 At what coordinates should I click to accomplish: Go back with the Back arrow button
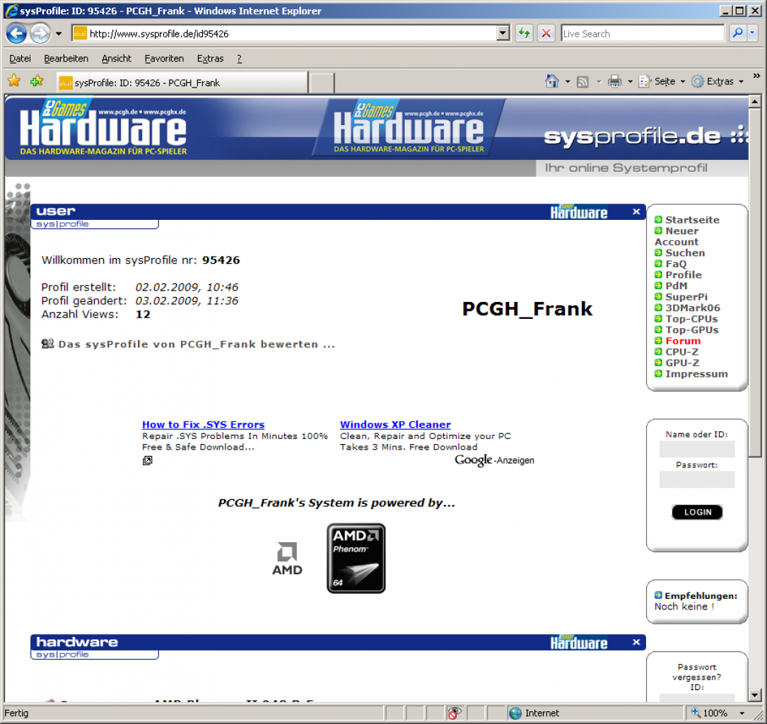tap(16, 34)
